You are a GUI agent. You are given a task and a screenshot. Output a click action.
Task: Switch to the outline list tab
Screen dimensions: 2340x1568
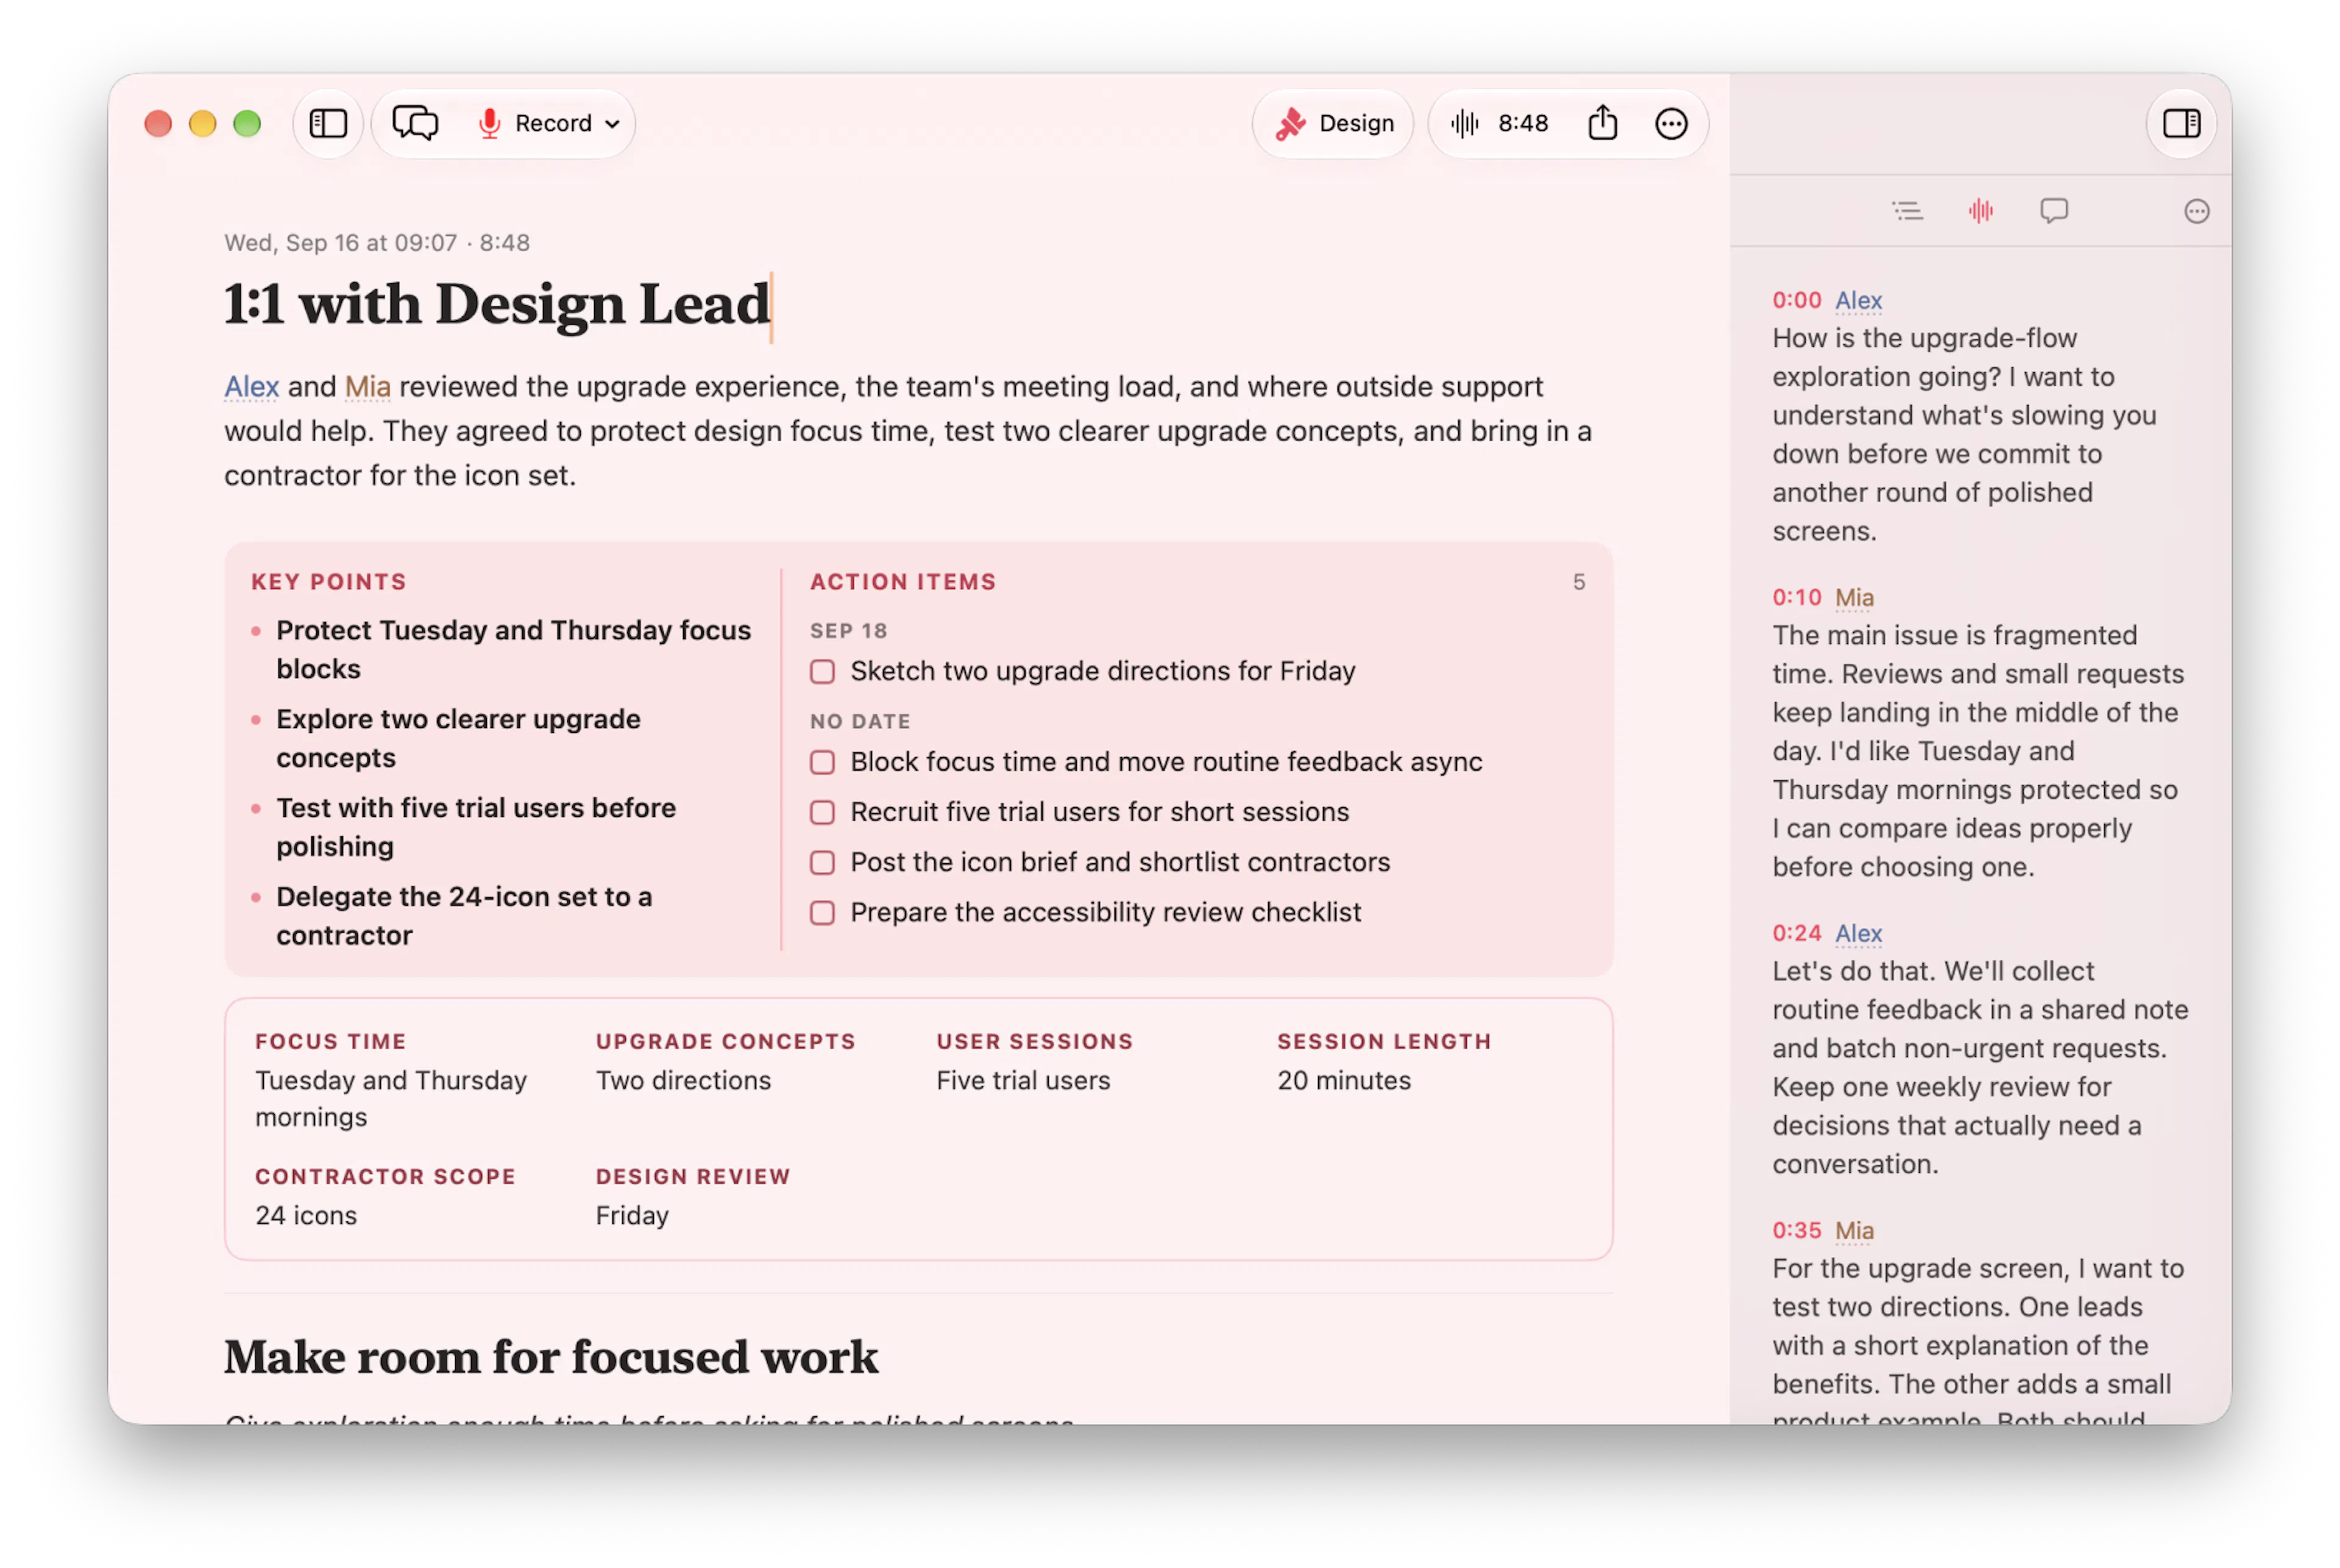click(1907, 211)
